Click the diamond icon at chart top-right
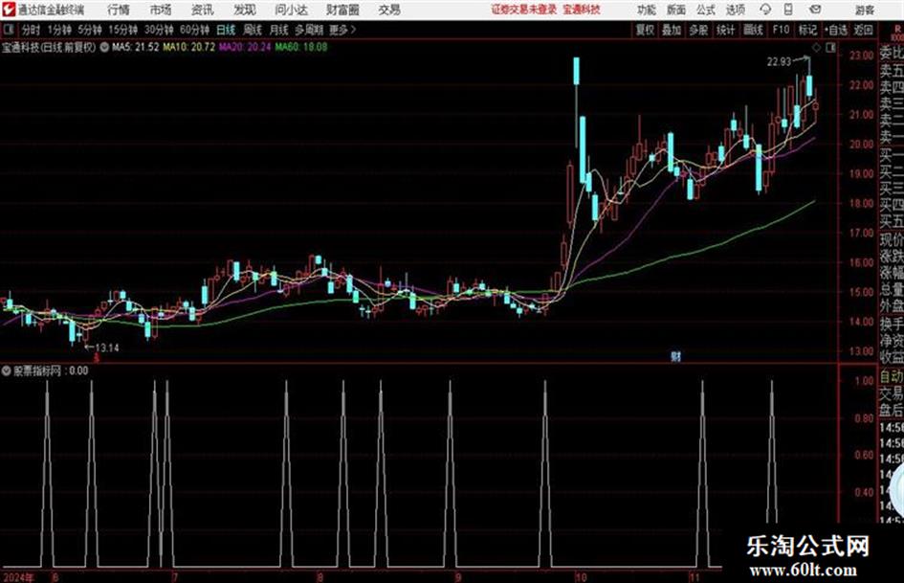 816,48
